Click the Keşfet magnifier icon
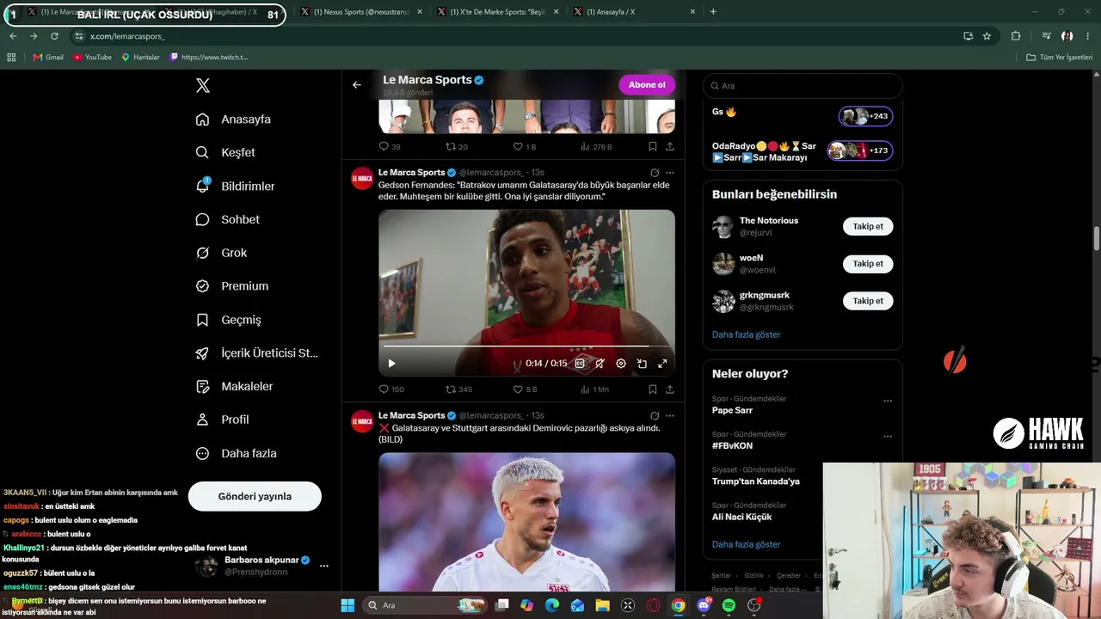The width and height of the screenshot is (1101, 619). 202,152
